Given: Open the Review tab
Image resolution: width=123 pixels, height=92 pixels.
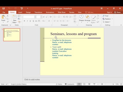Looking at the screenshot, I should tap(72, 12).
